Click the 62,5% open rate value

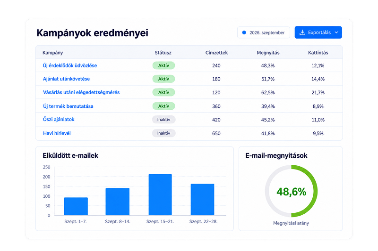coord(268,92)
